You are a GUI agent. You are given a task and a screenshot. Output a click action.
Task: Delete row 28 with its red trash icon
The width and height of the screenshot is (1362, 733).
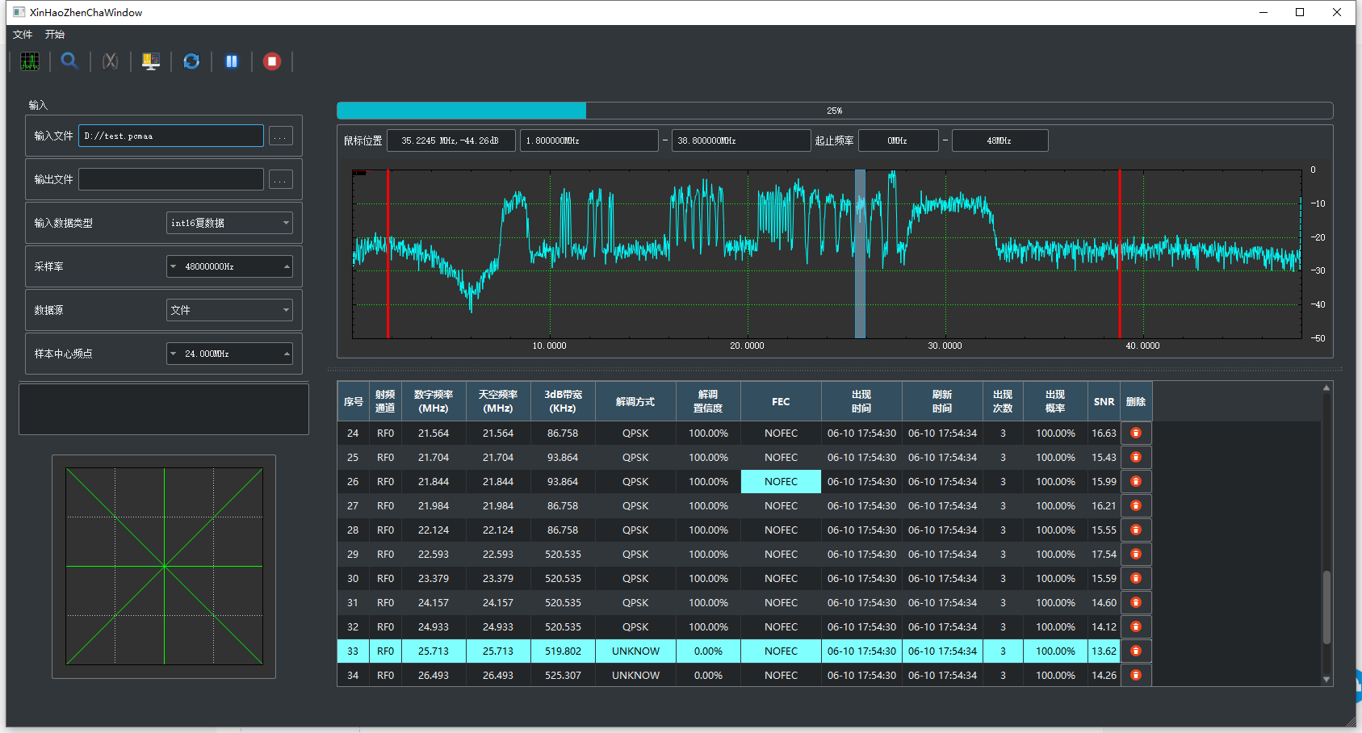(1136, 530)
